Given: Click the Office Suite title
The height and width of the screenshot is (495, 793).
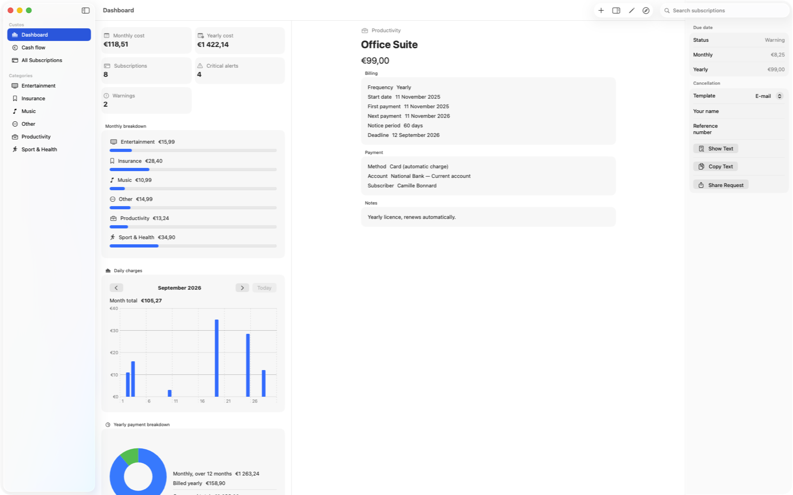Looking at the screenshot, I should click(x=389, y=45).
